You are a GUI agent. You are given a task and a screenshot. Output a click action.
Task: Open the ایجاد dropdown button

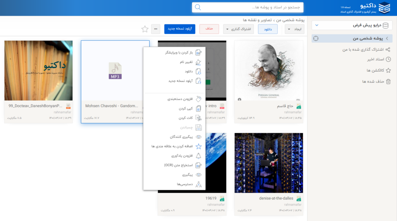(295, 29)
